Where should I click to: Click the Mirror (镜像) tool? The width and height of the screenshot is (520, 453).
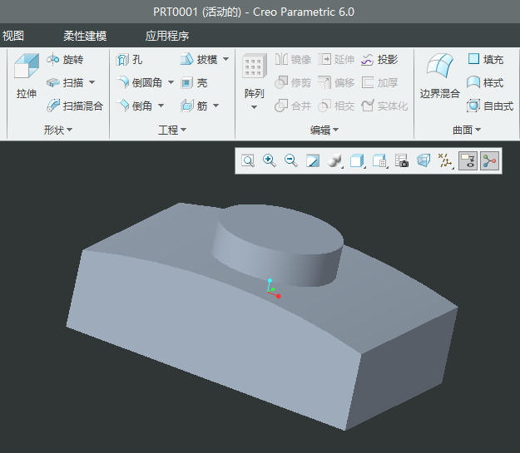coord(293,60)
